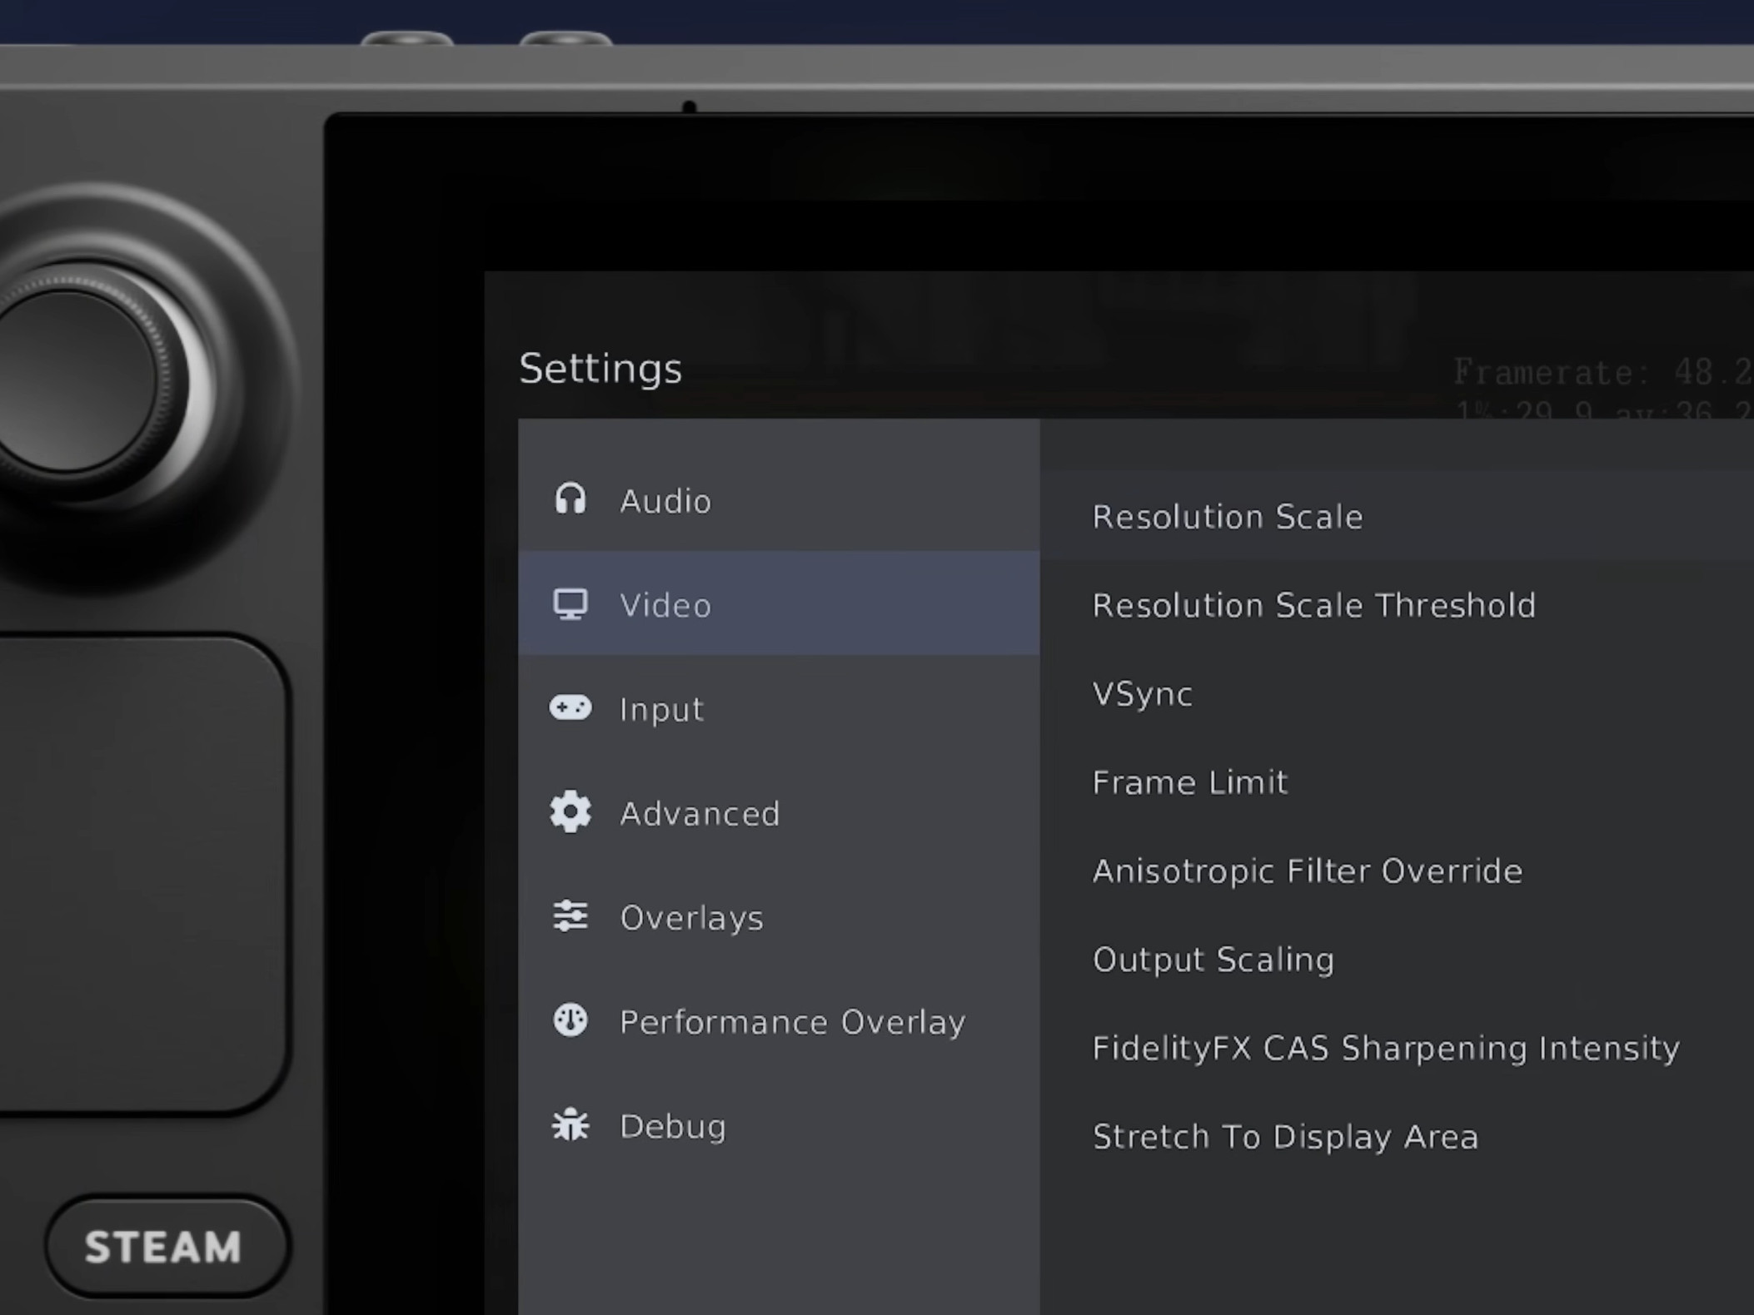Adjust the FidelityFX CAS Sharpening Intensity slider
Screen dimensions: 1754x1315
click(x=1385, y=1048)
